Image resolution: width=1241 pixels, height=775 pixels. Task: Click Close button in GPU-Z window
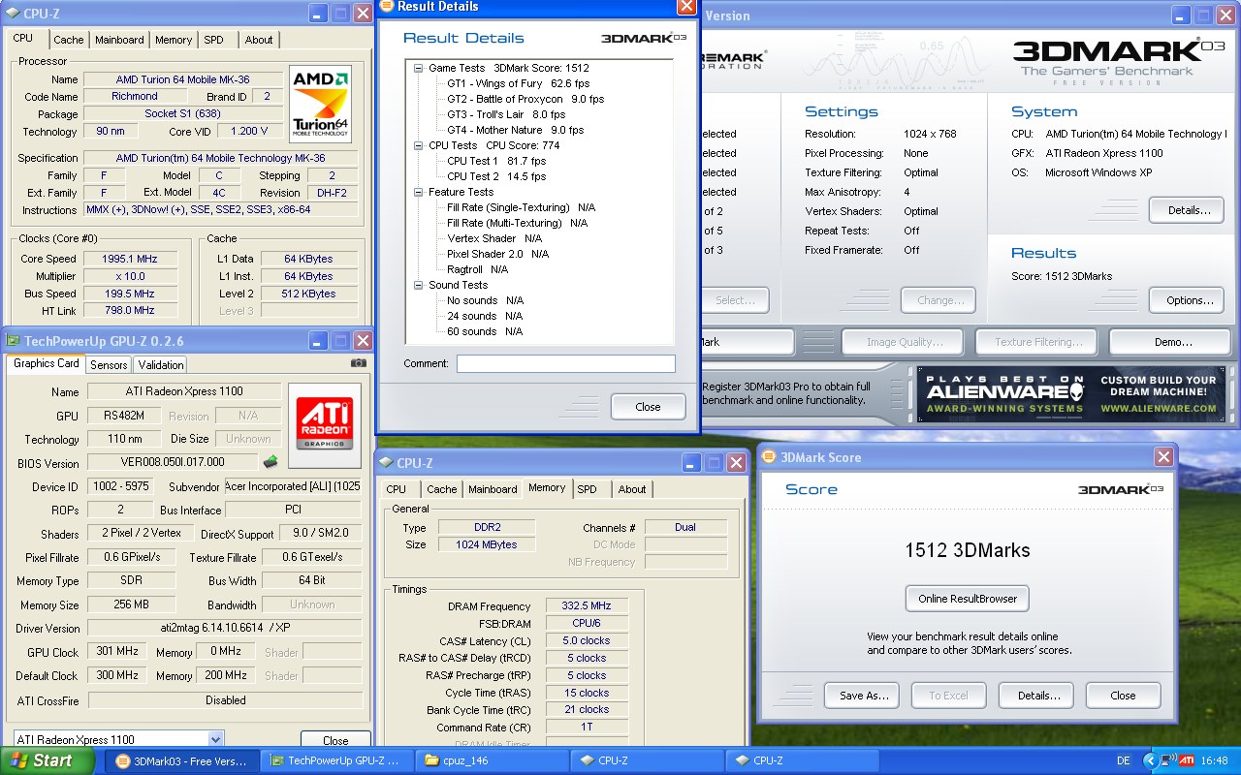tap(335, 741)
